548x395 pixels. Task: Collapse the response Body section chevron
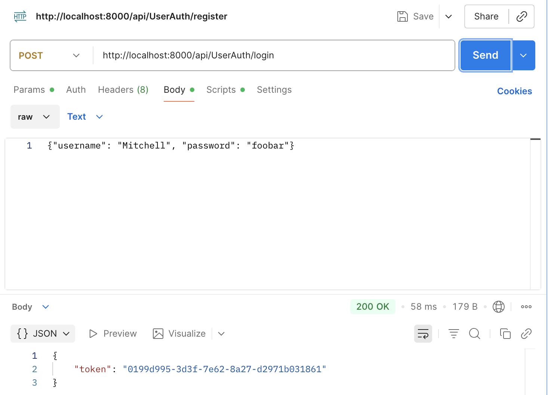[x=46, y=306]
